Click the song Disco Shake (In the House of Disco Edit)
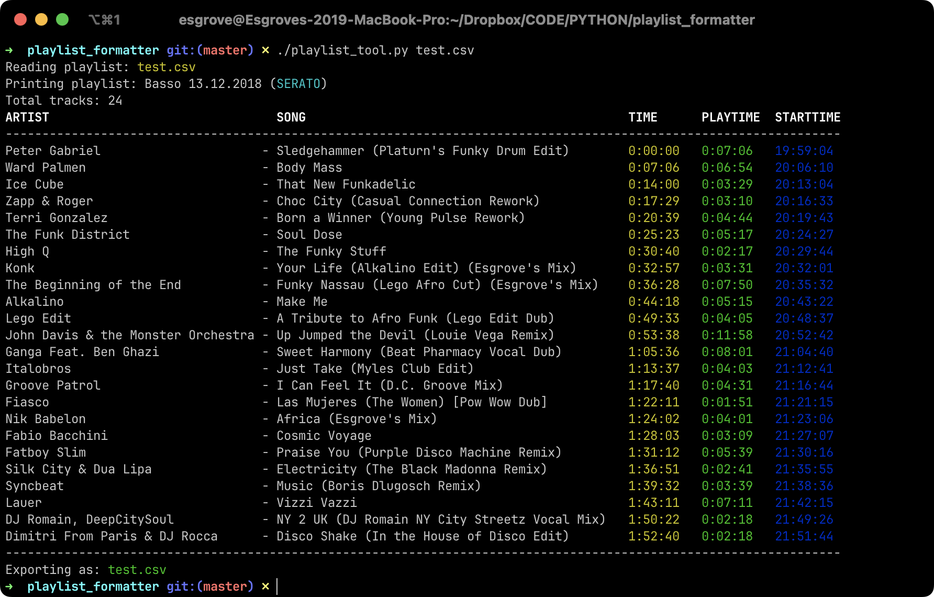The height and width of the screenshot is (597, 934). [x=422, y=536]
